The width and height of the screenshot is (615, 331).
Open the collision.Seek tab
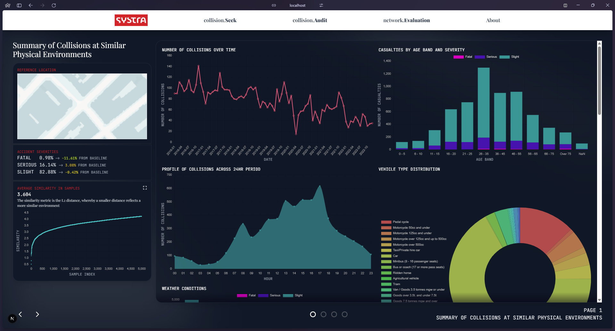pos(220,20)
